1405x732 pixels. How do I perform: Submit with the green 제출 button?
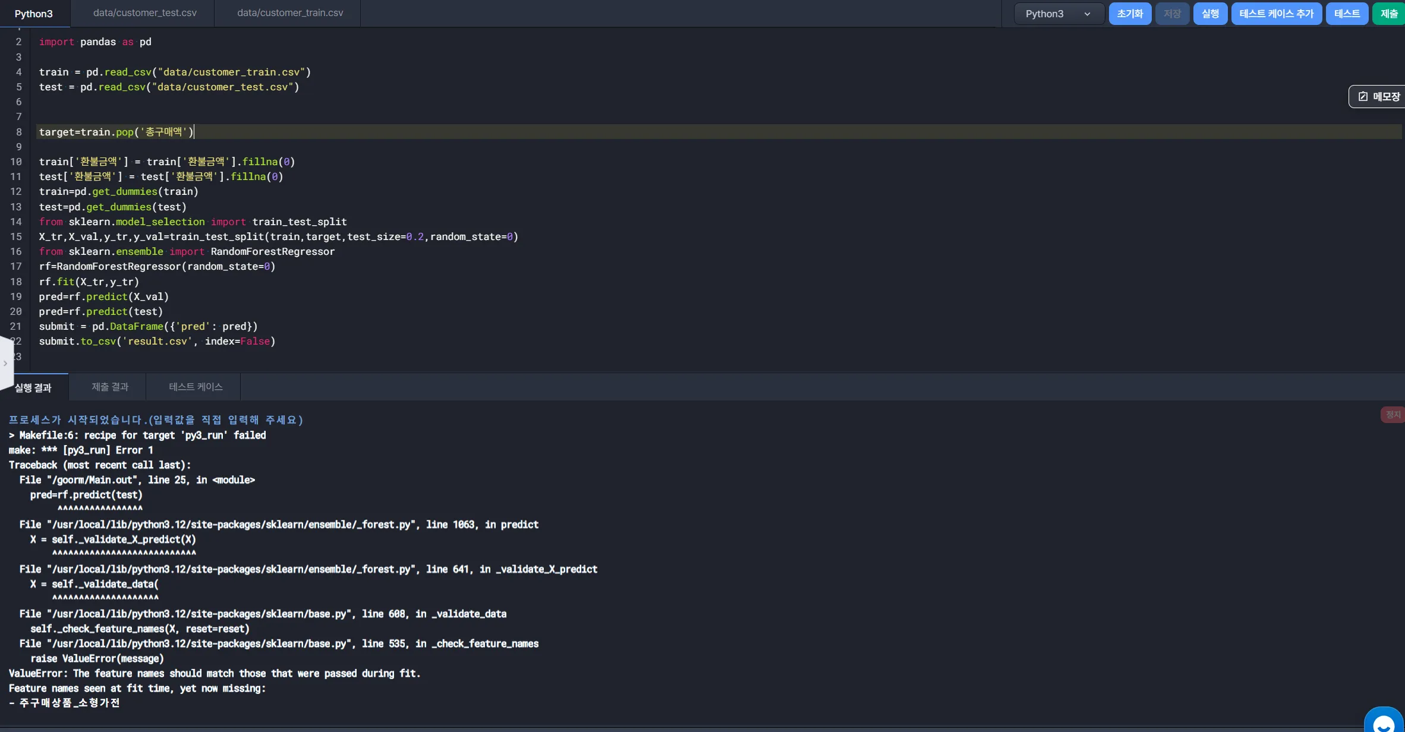1389,13
